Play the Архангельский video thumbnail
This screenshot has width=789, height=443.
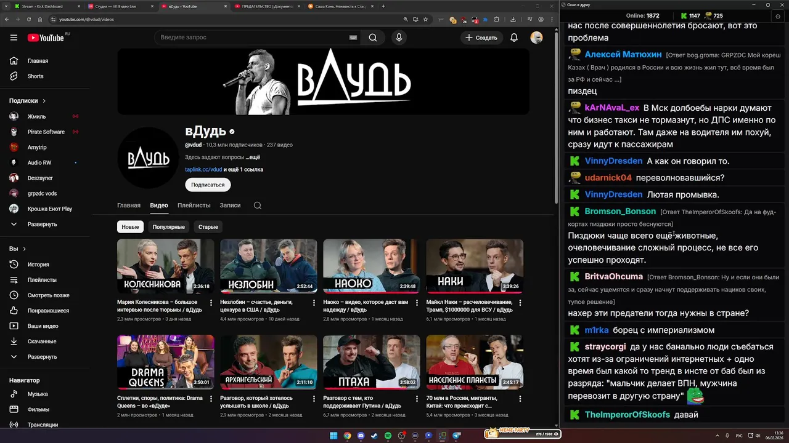point(269,362)
